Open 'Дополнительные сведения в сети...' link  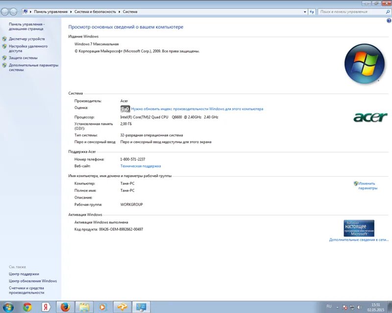(x=359, y=240)
